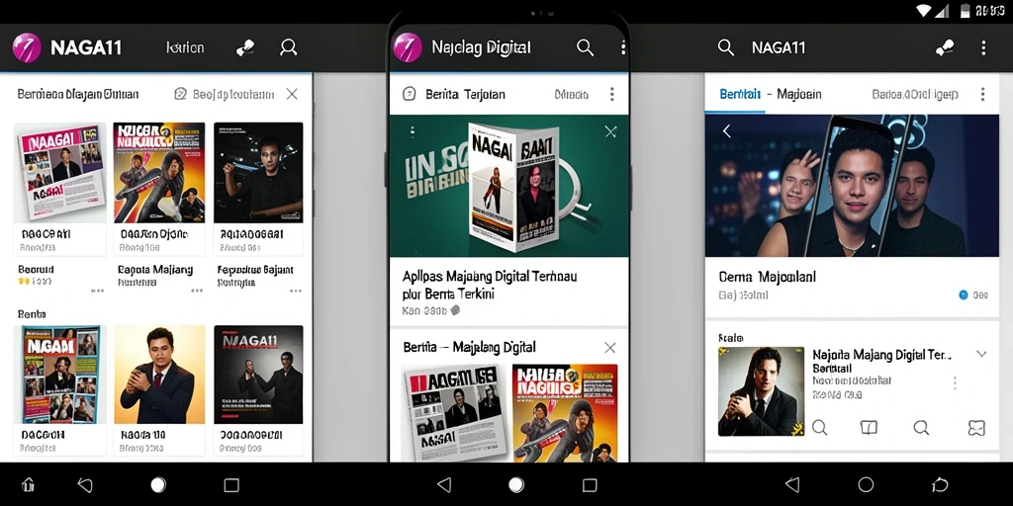Tap the pink NAGA11 logo in left panel
The width and height of the screenshot is (1013, 506).
pyautogui.click(x=27, y=47)
